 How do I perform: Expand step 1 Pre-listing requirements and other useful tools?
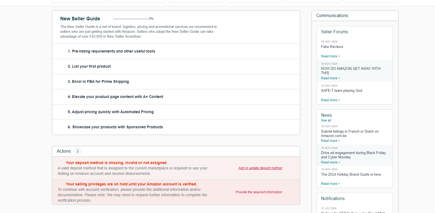tap(176, 51)
